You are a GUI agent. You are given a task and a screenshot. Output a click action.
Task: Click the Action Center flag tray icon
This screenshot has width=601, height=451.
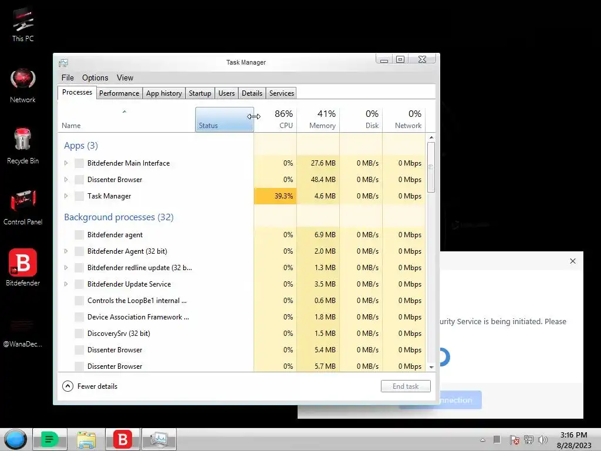(514, 440)
